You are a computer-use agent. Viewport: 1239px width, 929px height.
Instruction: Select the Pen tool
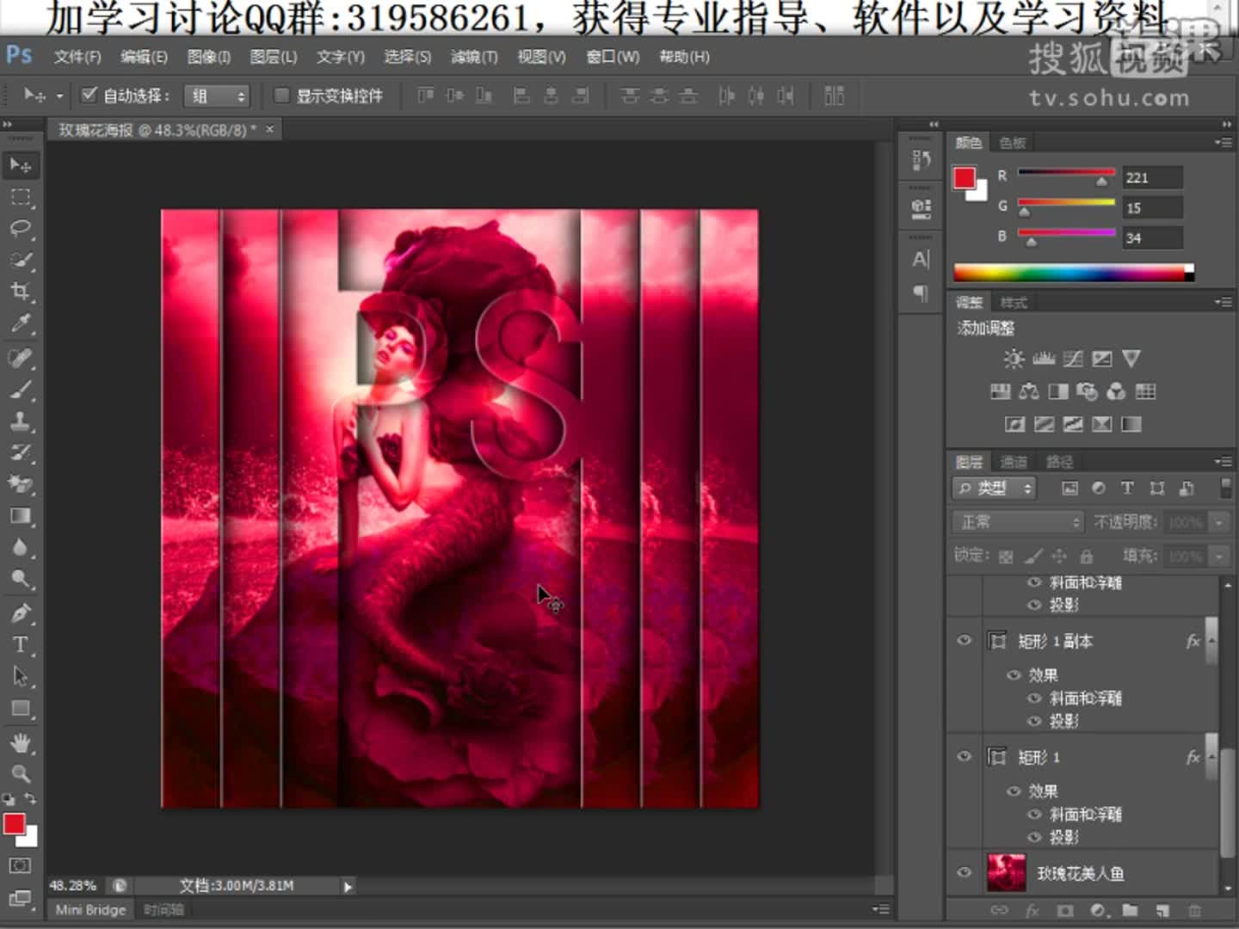point(20,613)
